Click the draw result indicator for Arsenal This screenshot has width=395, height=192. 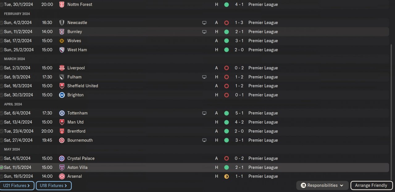pos(227,176)
